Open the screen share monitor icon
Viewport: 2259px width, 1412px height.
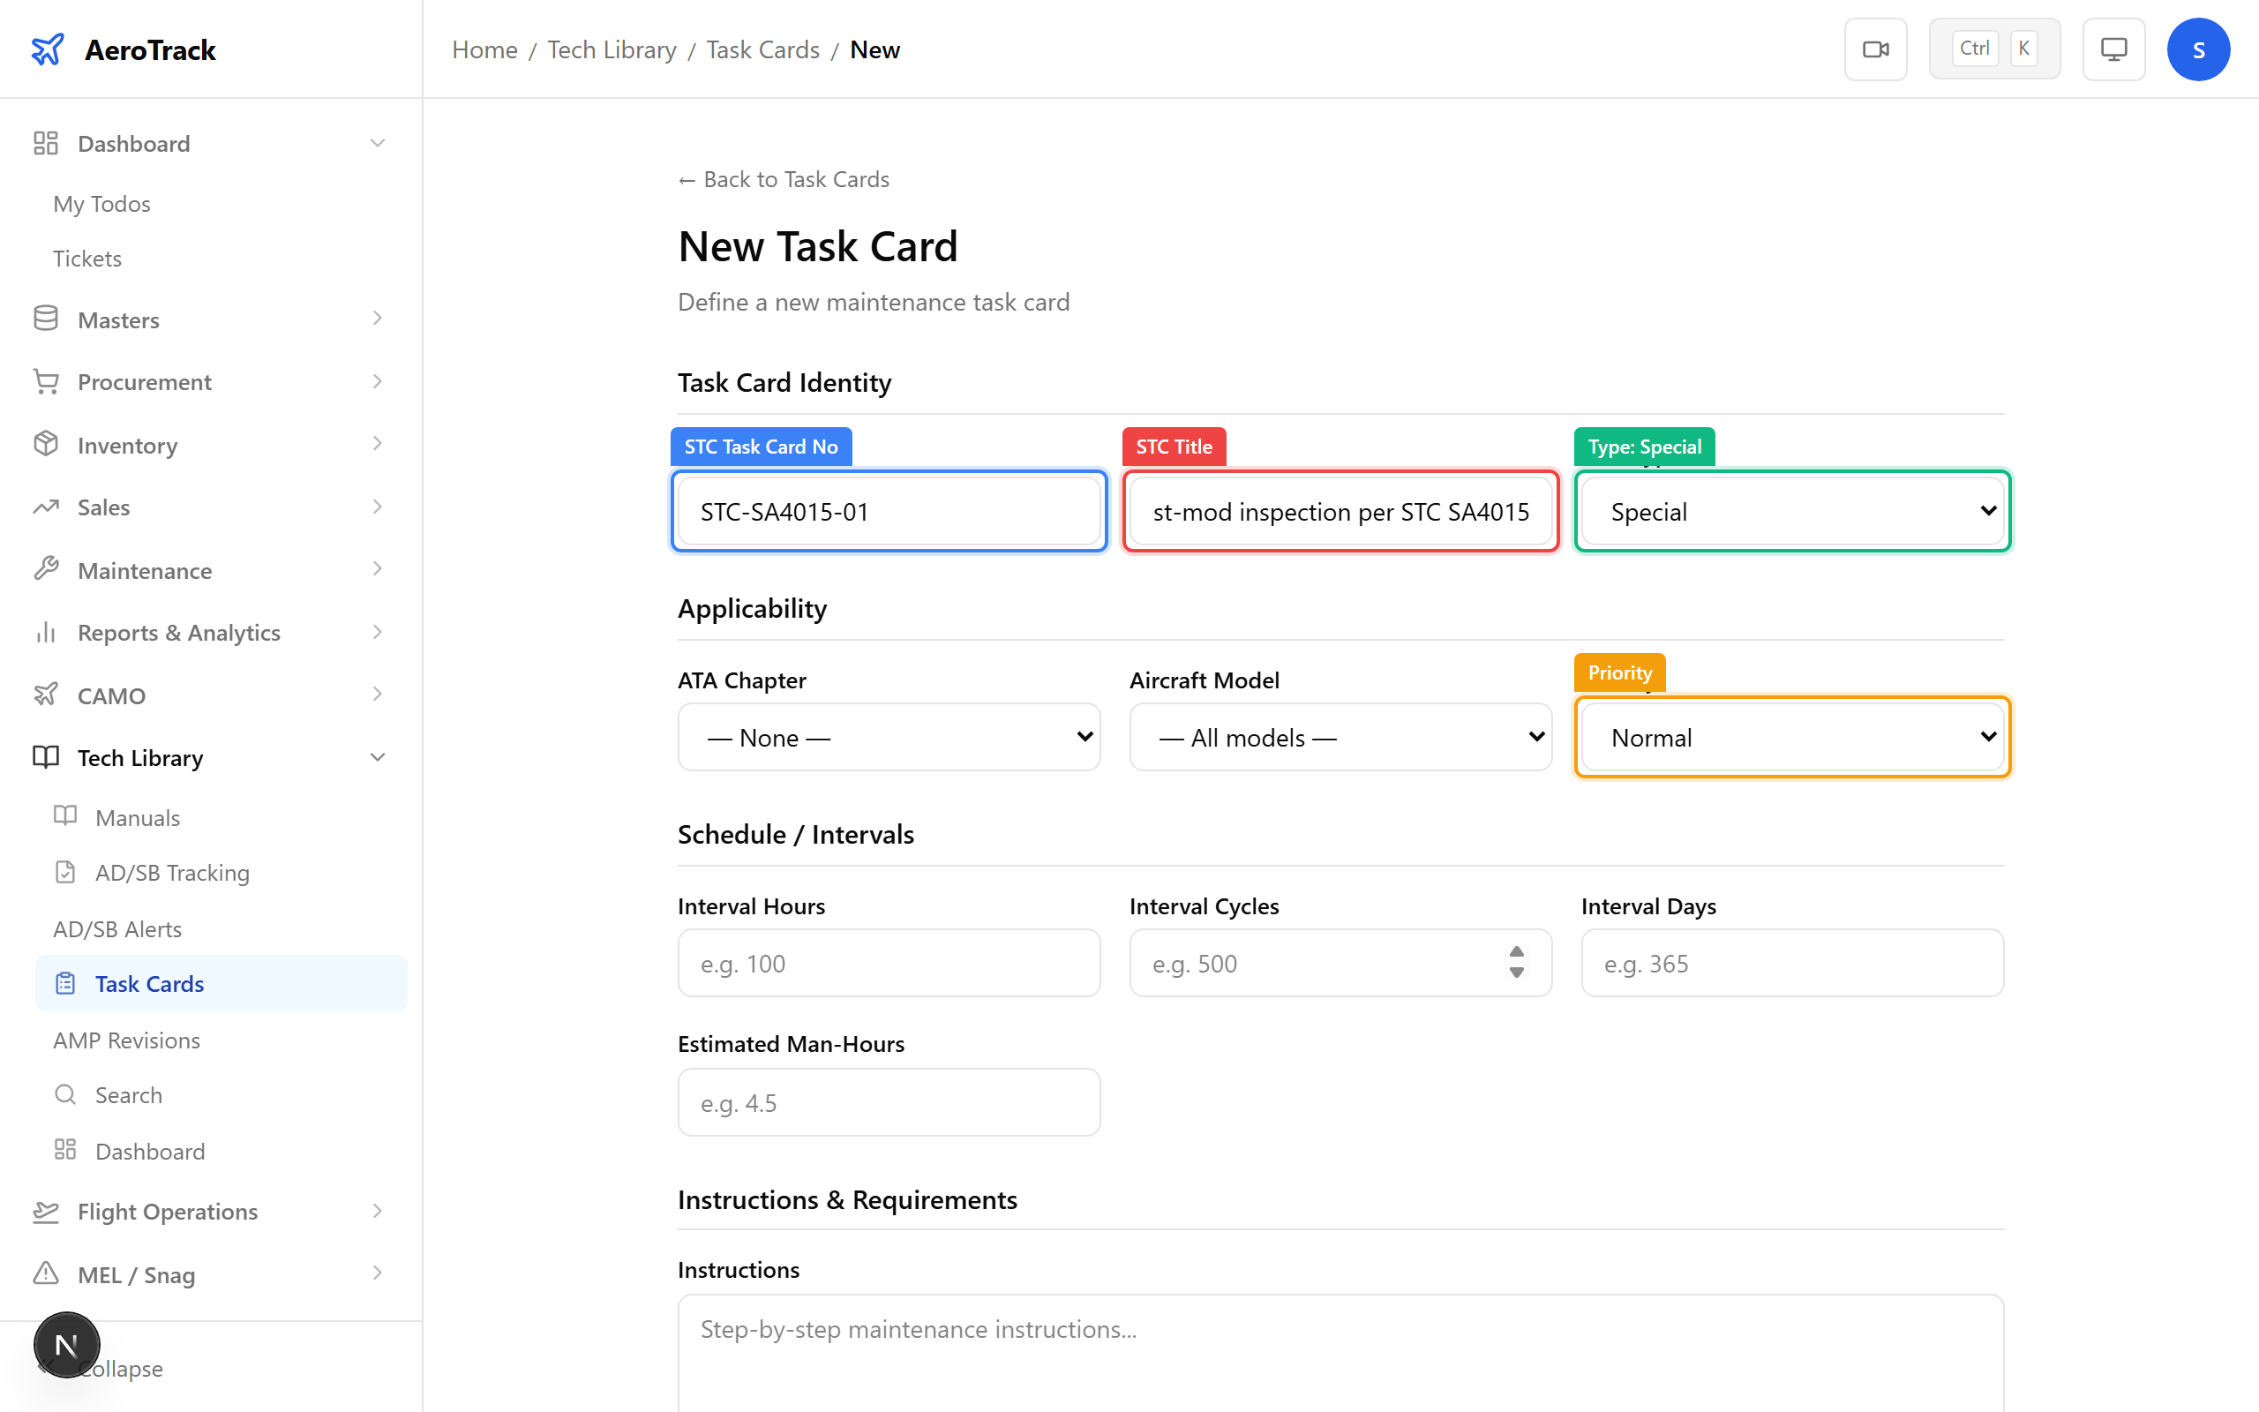tap(2113, 49)
